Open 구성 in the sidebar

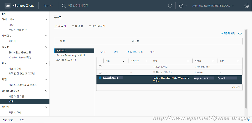(x=25, y=101)
